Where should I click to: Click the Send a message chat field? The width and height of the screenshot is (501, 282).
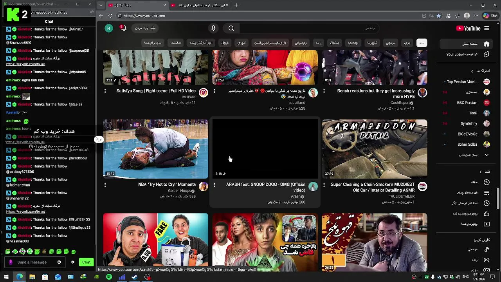click(x=35, y=262)
